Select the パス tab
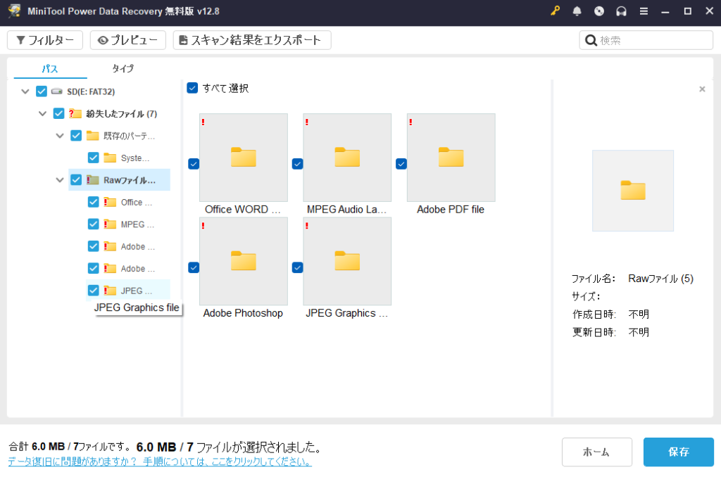 (51, 69)
